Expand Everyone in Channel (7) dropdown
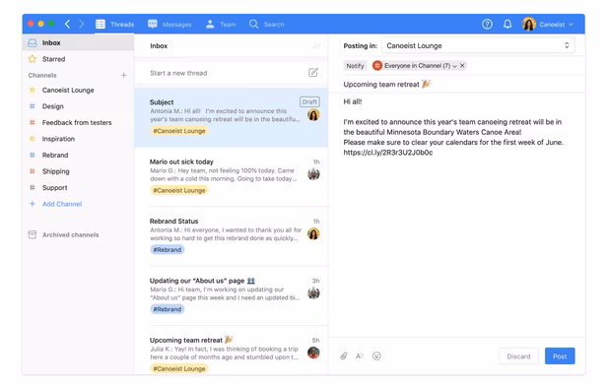The height and width of the screenshot is (388, 609). pos(454,66)
